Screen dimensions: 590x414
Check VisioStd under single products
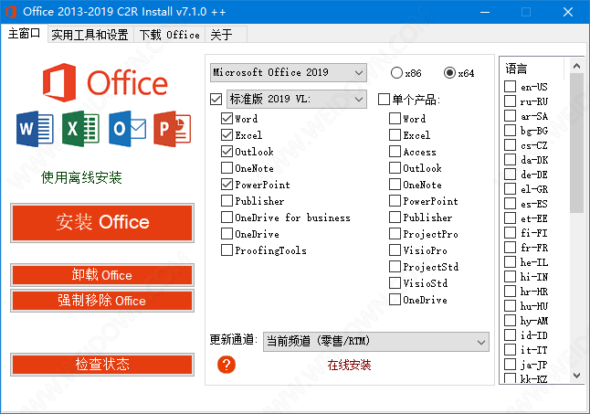(x=395, y=282)
